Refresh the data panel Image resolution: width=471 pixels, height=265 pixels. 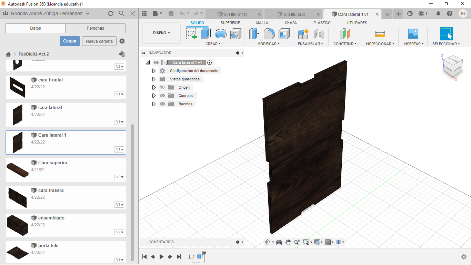point(110,13)
